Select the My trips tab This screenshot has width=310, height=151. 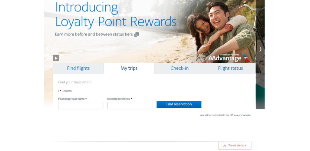129,69
